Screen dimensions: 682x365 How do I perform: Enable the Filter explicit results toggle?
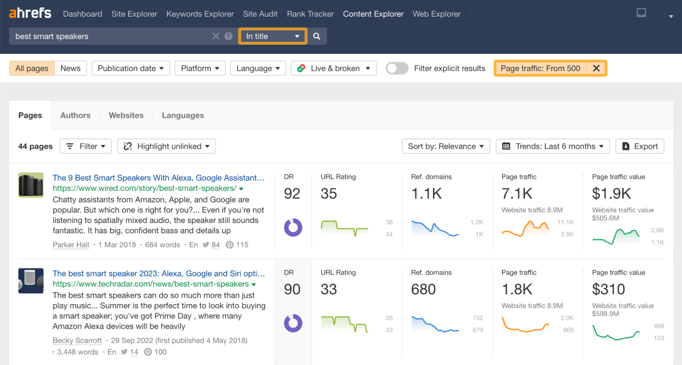click(397, 68)
